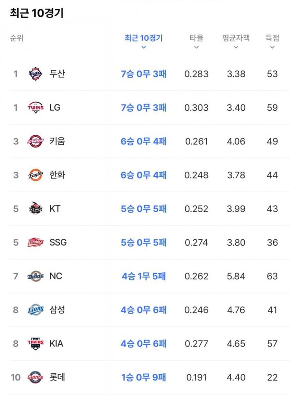Viewport: 290px width, 396px height.
Task: Sort by 평균자책 column chevron
Action: pos(236,47)
